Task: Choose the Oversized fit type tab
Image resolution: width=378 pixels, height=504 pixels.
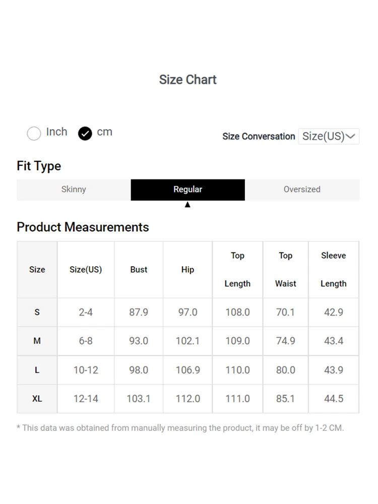Action: pyautogui.click(x=302, y=190)
